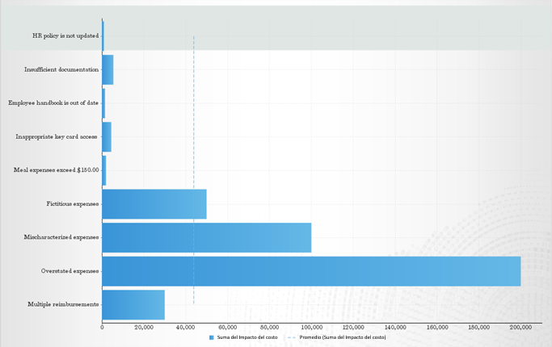Screen dimensions: 552x347
Task: Select the Inappropriate key card access bar
Action: coord(107,137)
